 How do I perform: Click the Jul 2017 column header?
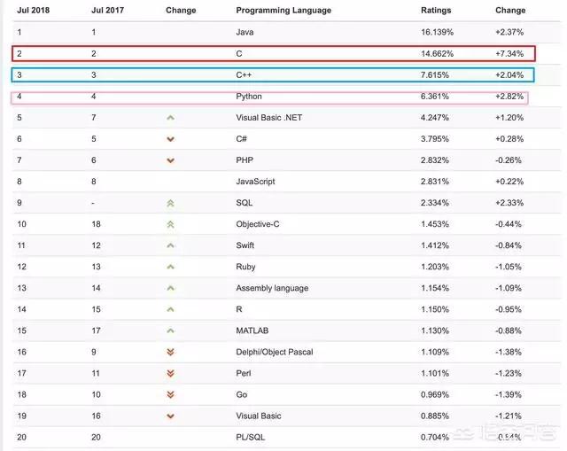pyautogui.click(x=106, y=11)
